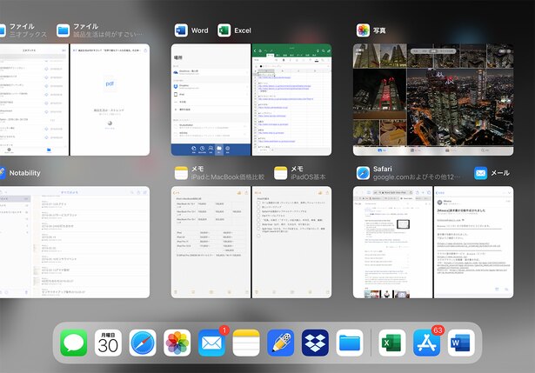Tap the Notability icon in switcher header
535x373 pixels.
click(x=3, y=173)
